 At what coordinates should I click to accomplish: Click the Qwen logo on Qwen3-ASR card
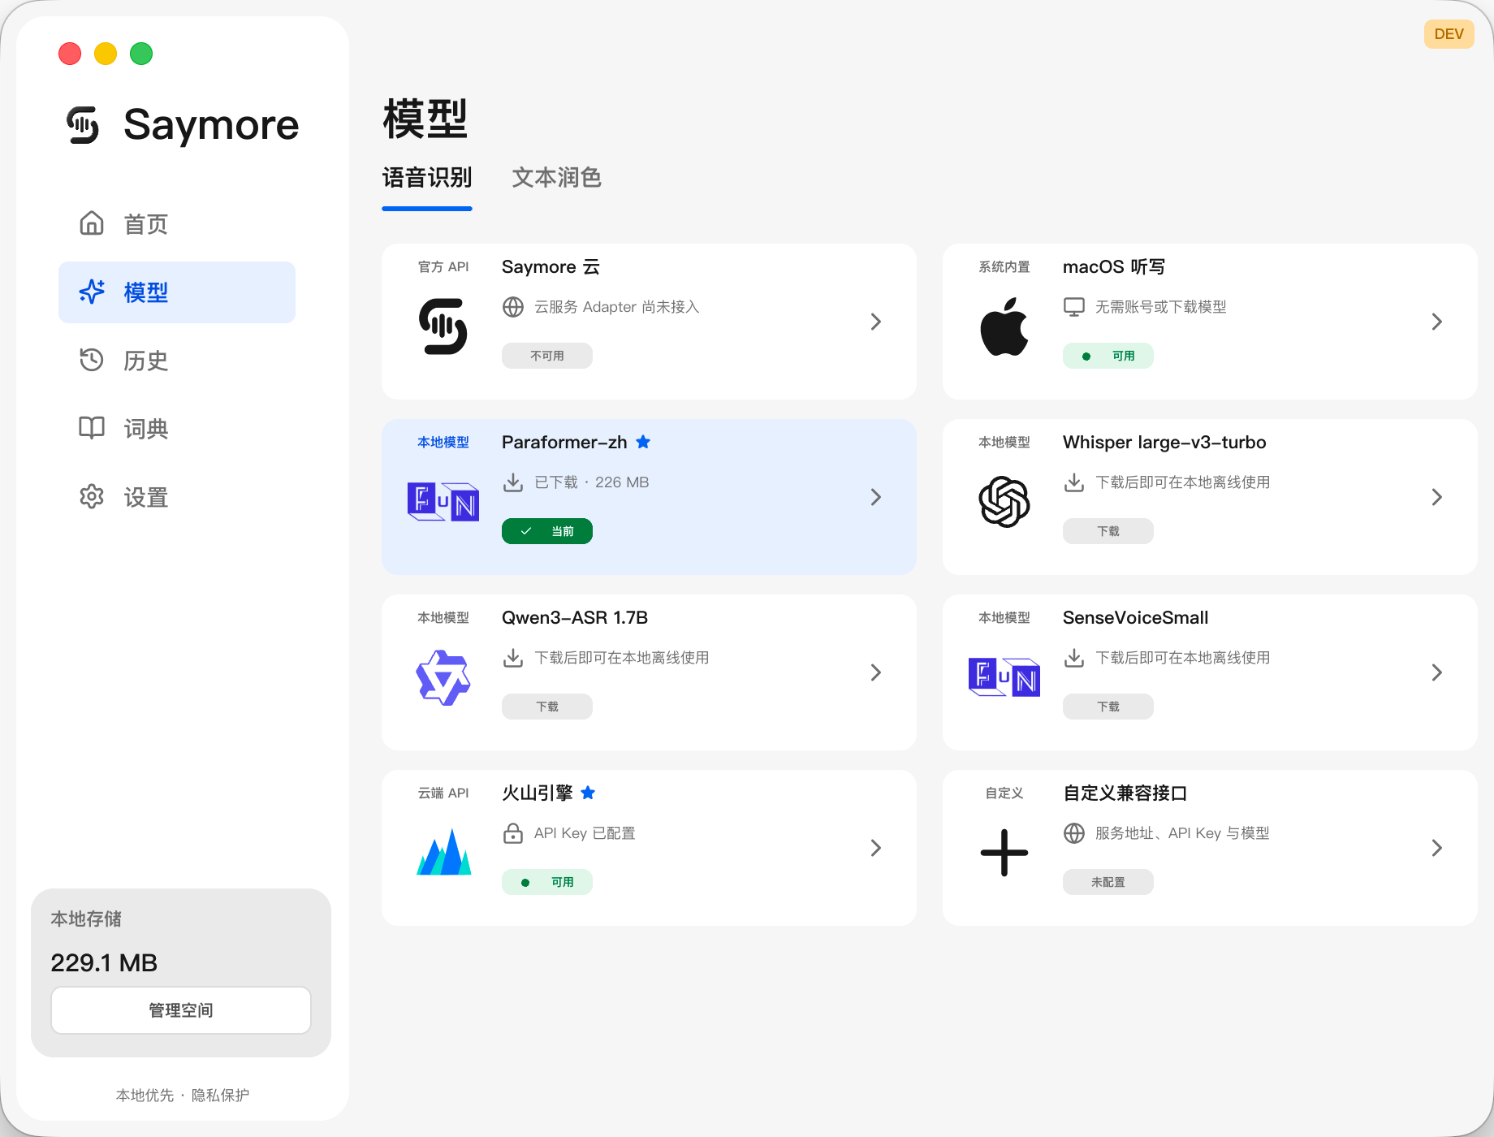point(443,677)
